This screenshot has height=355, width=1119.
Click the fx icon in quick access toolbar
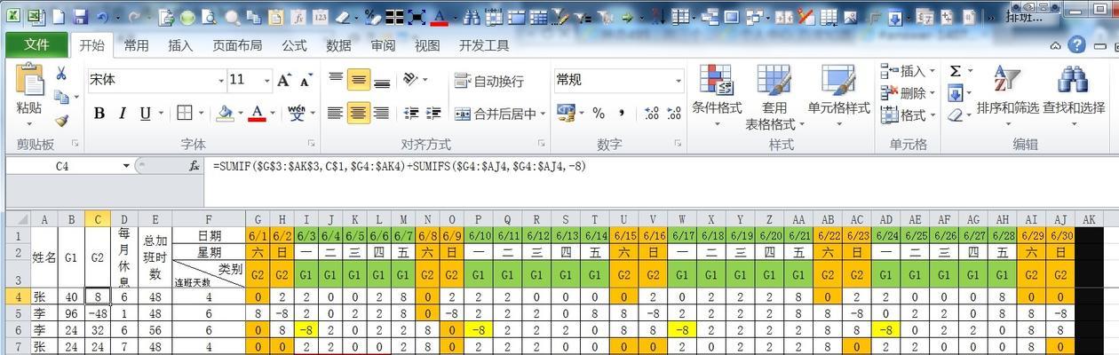tap(298, 17)
